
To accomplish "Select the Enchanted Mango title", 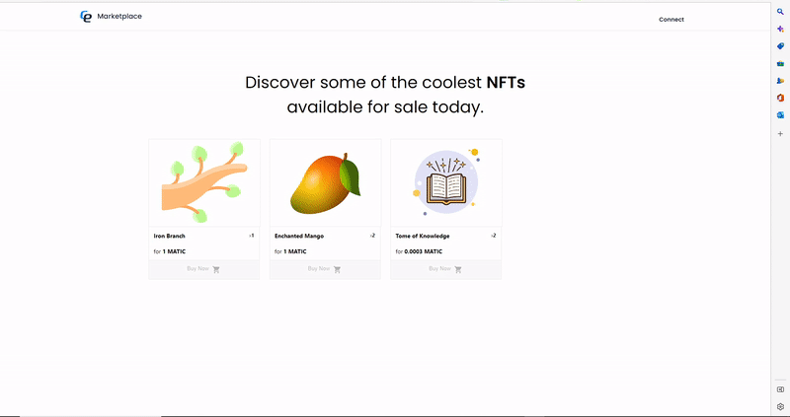I will tap(299, 236).
